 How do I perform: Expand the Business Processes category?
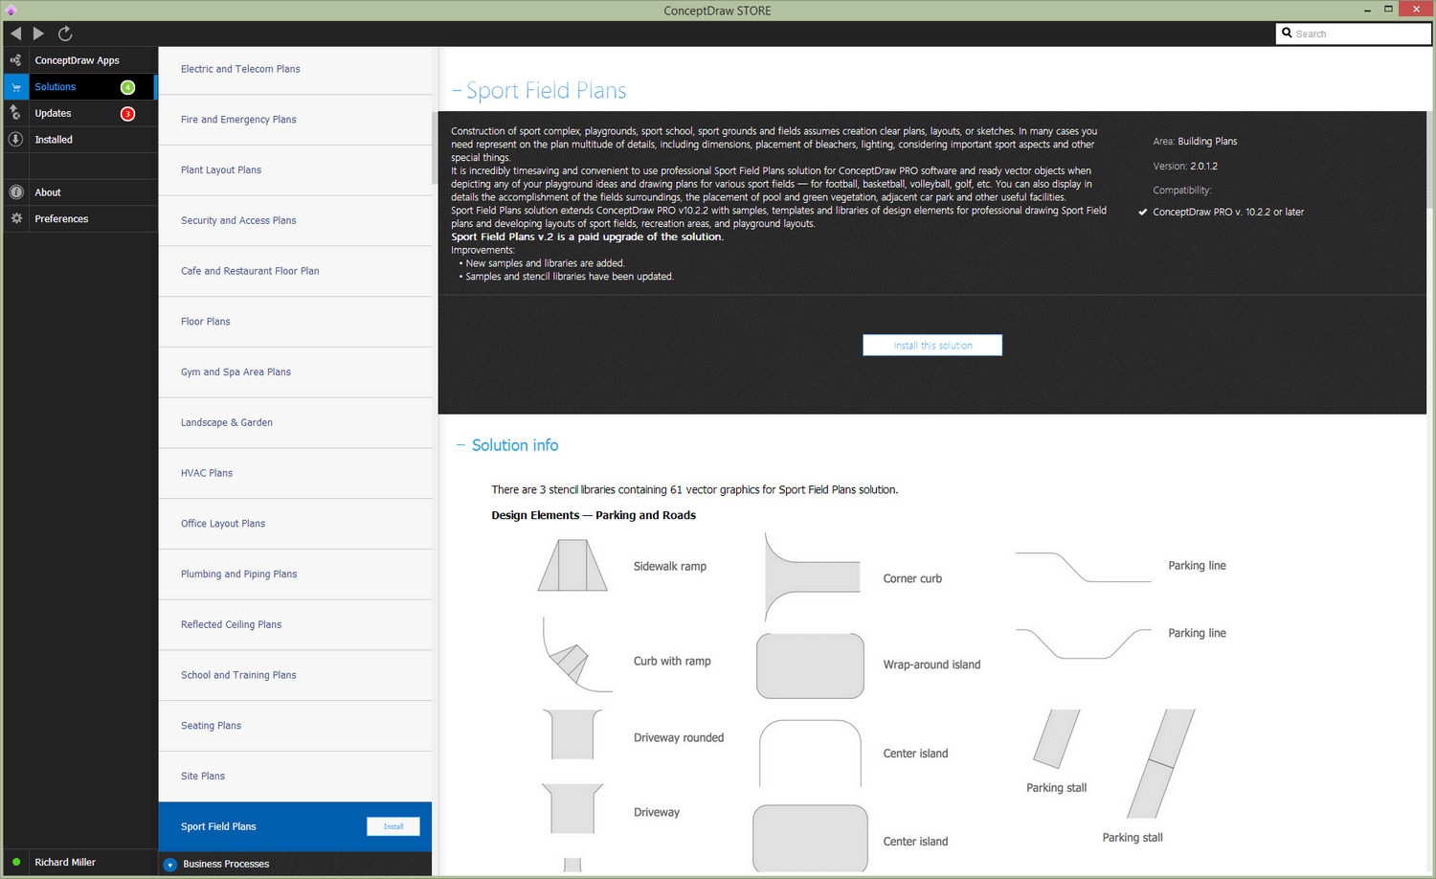pyautogui.click(x=170, y=865)
